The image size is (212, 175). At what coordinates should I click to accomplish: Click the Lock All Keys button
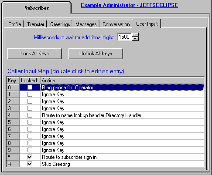click(34, 54)
